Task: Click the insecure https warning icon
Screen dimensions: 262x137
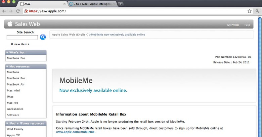Action: 26,11
